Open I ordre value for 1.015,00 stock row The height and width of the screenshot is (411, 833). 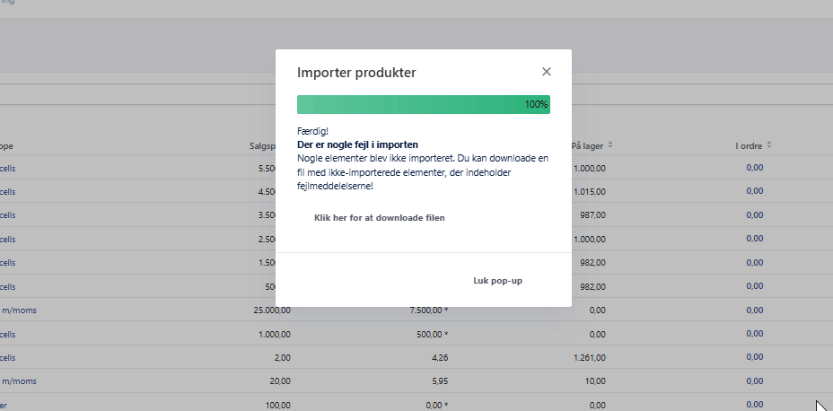(x=754, y=190)
